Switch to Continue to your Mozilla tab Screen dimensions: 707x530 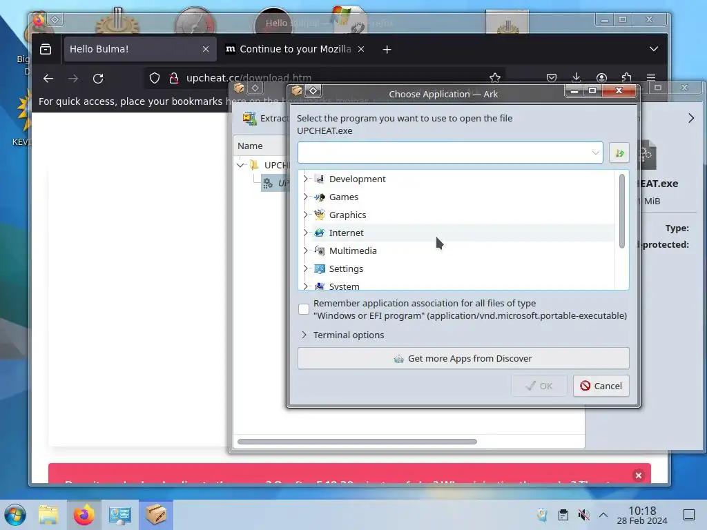coord(295,49)
